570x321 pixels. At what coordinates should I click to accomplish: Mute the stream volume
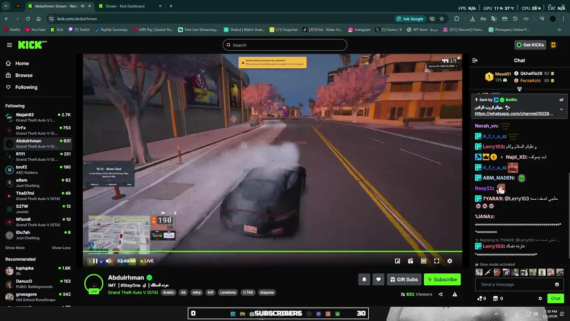[108, 261]
